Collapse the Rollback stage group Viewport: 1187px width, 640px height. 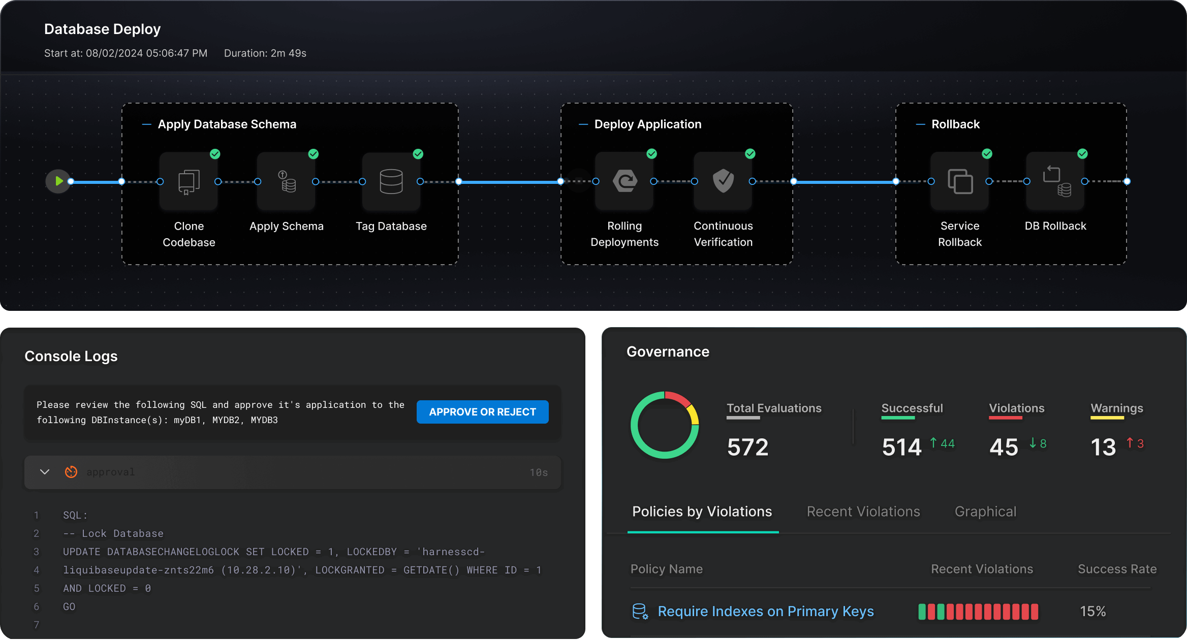point(920,124)
